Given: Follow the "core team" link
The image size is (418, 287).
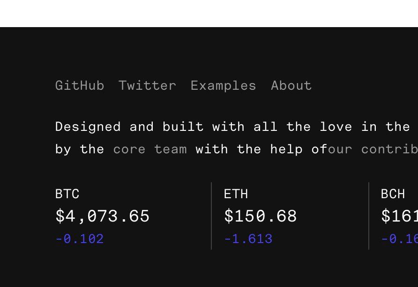Looking at the screenshot, I should (150, 149).
